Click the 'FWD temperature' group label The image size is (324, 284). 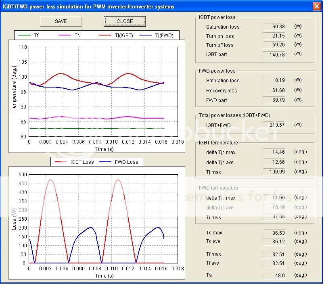pyautogui.click(x=218, y=188)
